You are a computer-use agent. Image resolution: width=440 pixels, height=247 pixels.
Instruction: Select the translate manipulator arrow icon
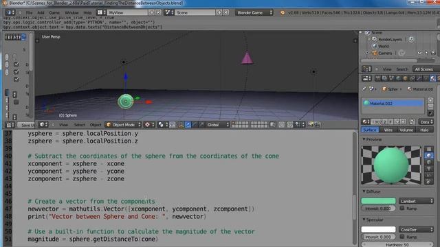click(x=188, y=125)
